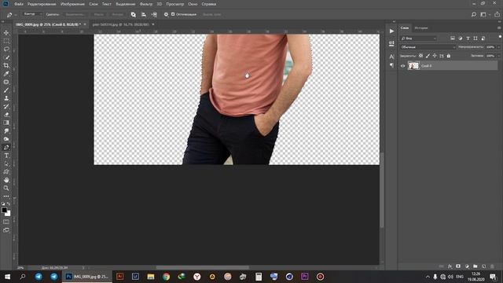Delete layer with trash icon
The width and height of the screenshot is (503, 283).
(493, 266)
